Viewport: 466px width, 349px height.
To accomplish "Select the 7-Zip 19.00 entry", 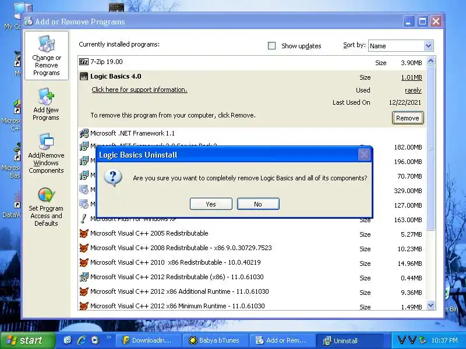I will coord(252,62).
